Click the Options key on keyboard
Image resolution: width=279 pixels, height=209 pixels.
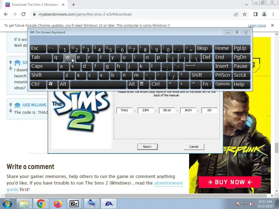coord(223,85)
